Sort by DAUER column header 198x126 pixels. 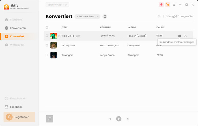tap(160, 27)
